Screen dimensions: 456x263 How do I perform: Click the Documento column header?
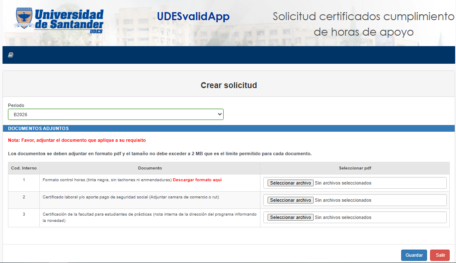click(x=150, y=168)
